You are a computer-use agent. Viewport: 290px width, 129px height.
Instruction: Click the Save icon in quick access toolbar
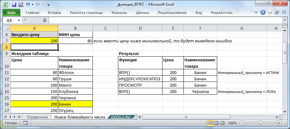14,5
